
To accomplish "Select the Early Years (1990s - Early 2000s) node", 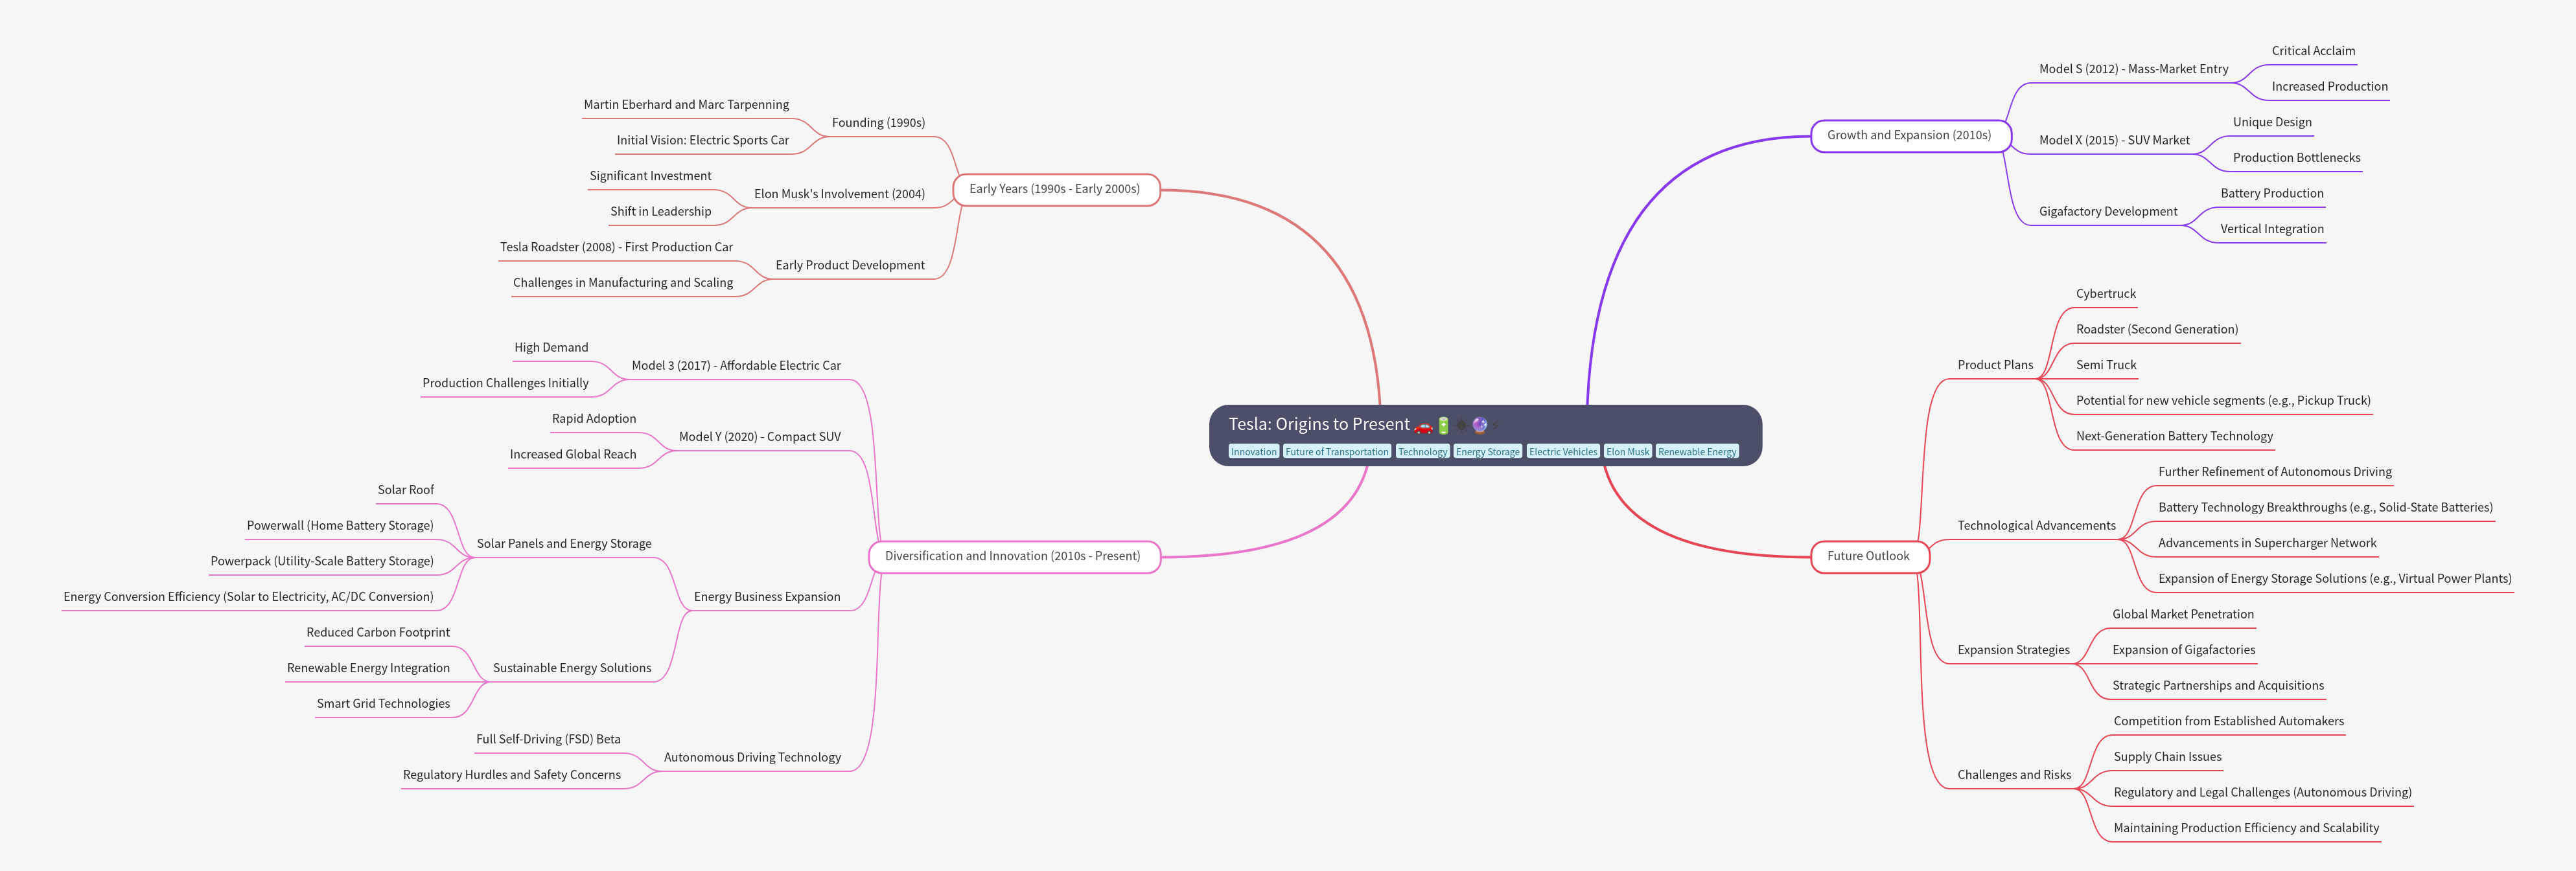I will click(1056, 189).
